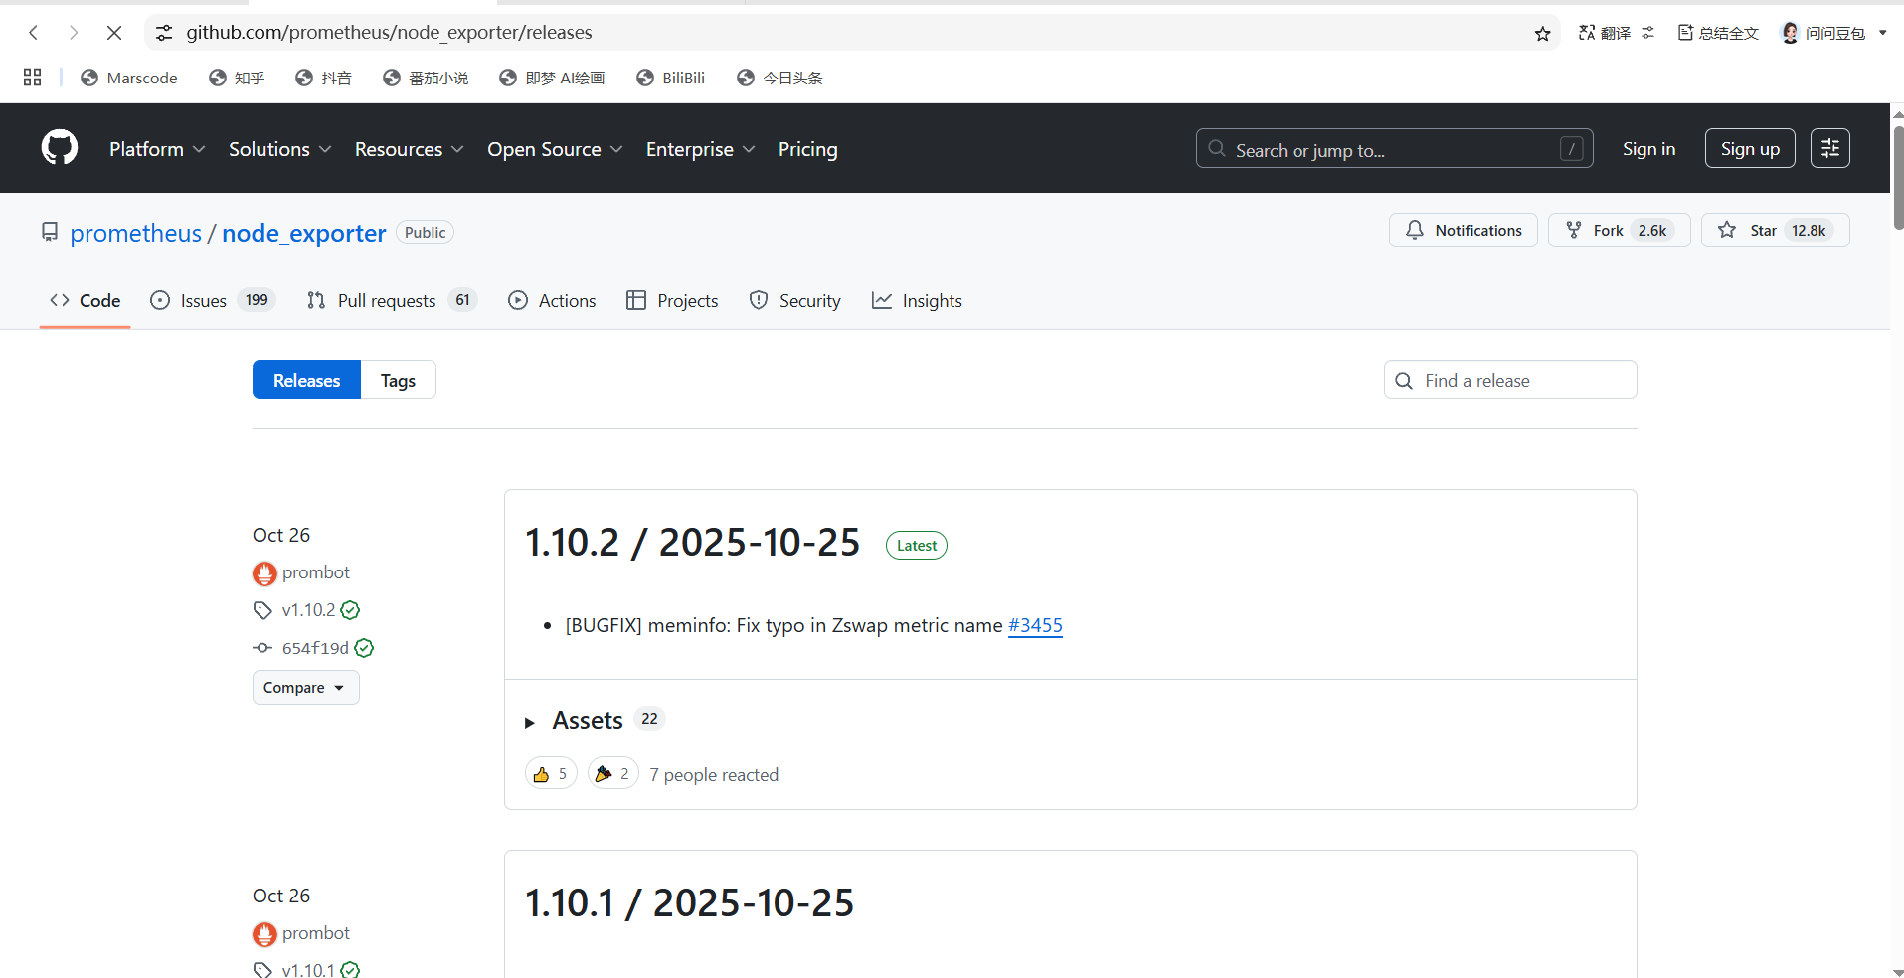Expand the Resources menu
This screenshot has height=978, width=1904.
(409, 149)
